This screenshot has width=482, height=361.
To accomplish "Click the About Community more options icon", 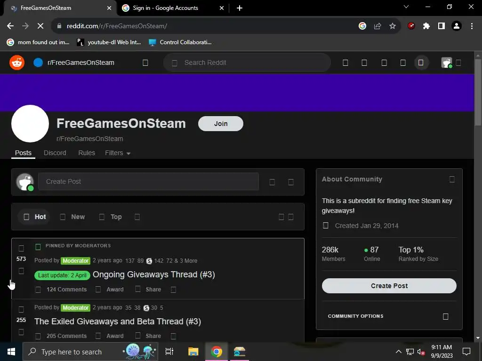I will (x=452, y=179).
